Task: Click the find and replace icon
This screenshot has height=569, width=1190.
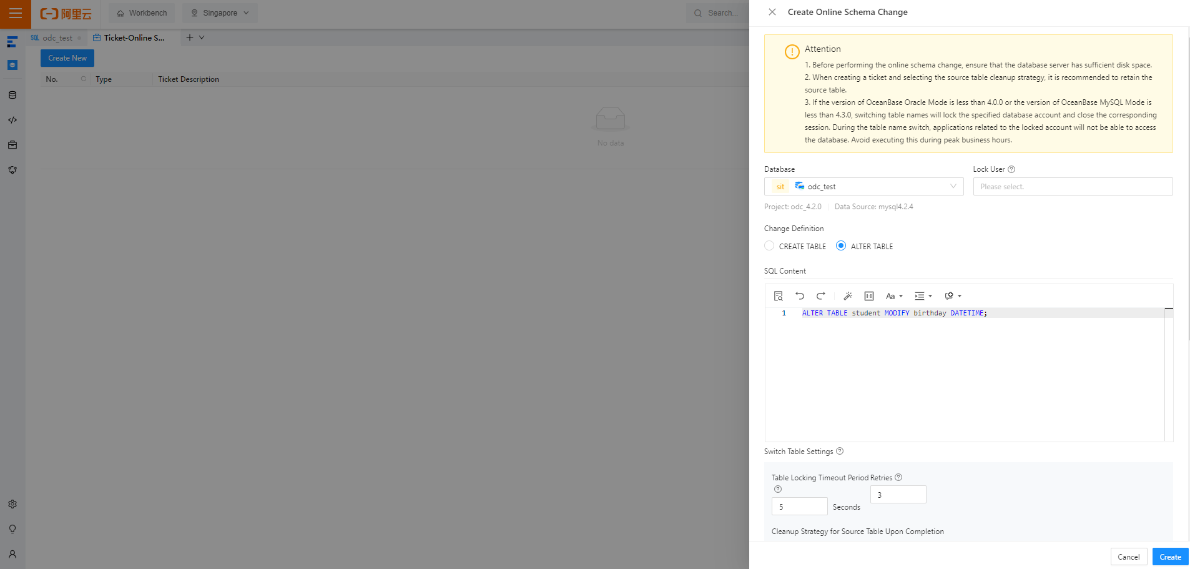Action: pyautogui.click(x=778, y=296)
